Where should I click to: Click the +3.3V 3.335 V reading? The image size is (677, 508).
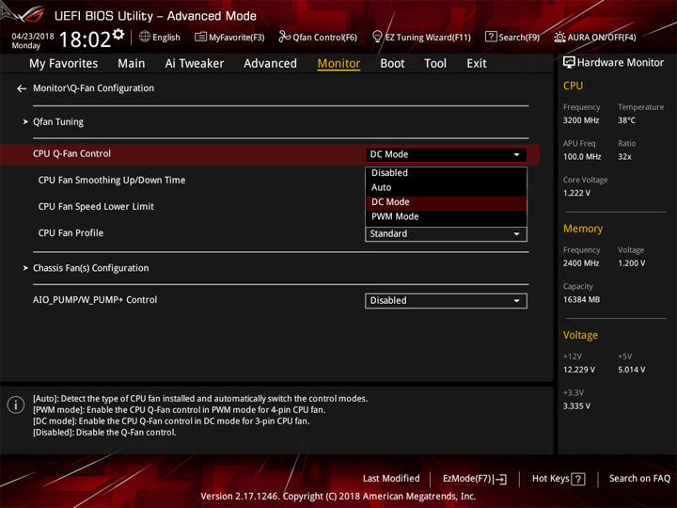pyautogui.click(x=576, y=406)
